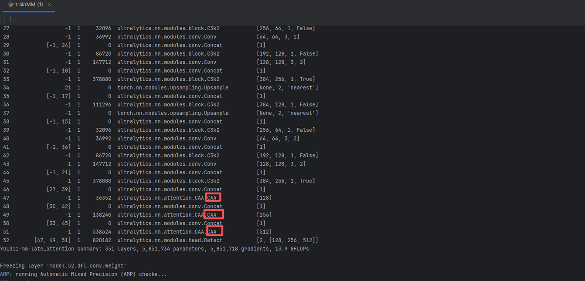
Task: Open the run toolbar more-options kebab menu
Action: click(11, 19)
